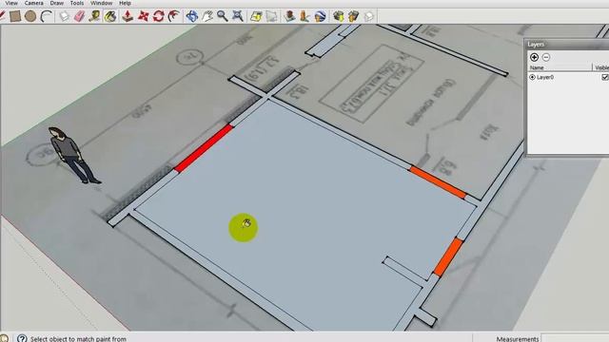Select the Make Component tool

point(64,16)
